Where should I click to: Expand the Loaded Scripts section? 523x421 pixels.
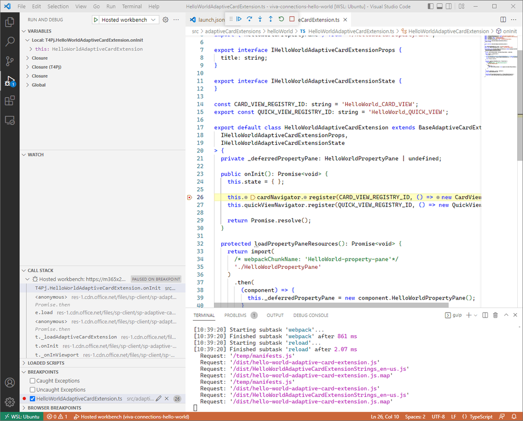tap(46, 363)
